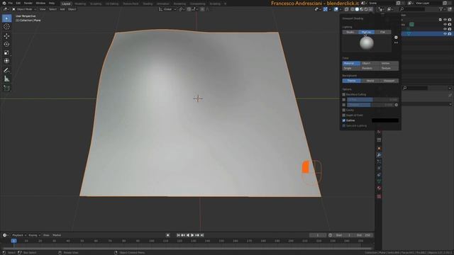This screenshot has height=255, width=454.
Task: Switch to wireframe viewport shading
Action: click(353, 9)
